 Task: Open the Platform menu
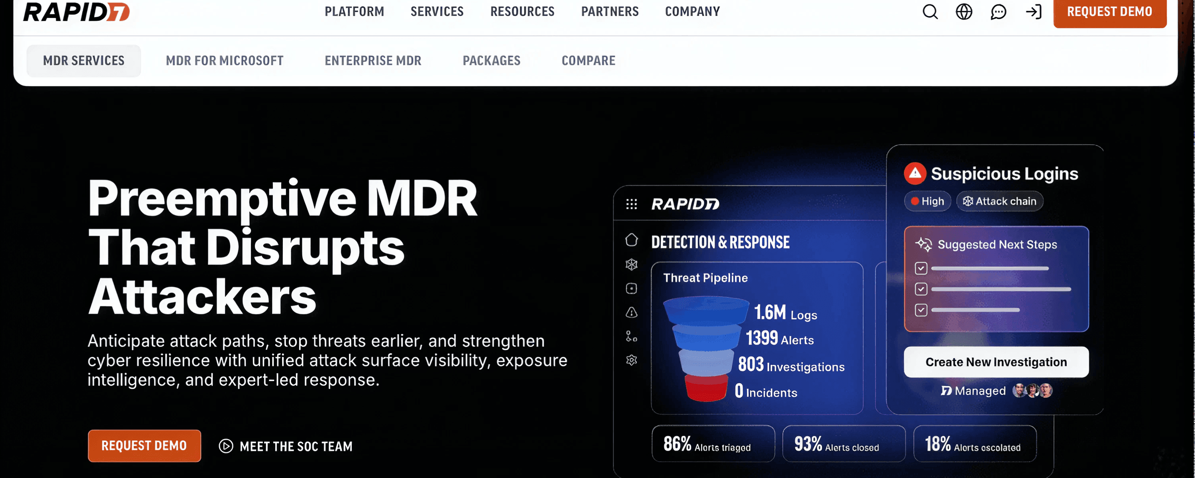click(x=355, y=12)
